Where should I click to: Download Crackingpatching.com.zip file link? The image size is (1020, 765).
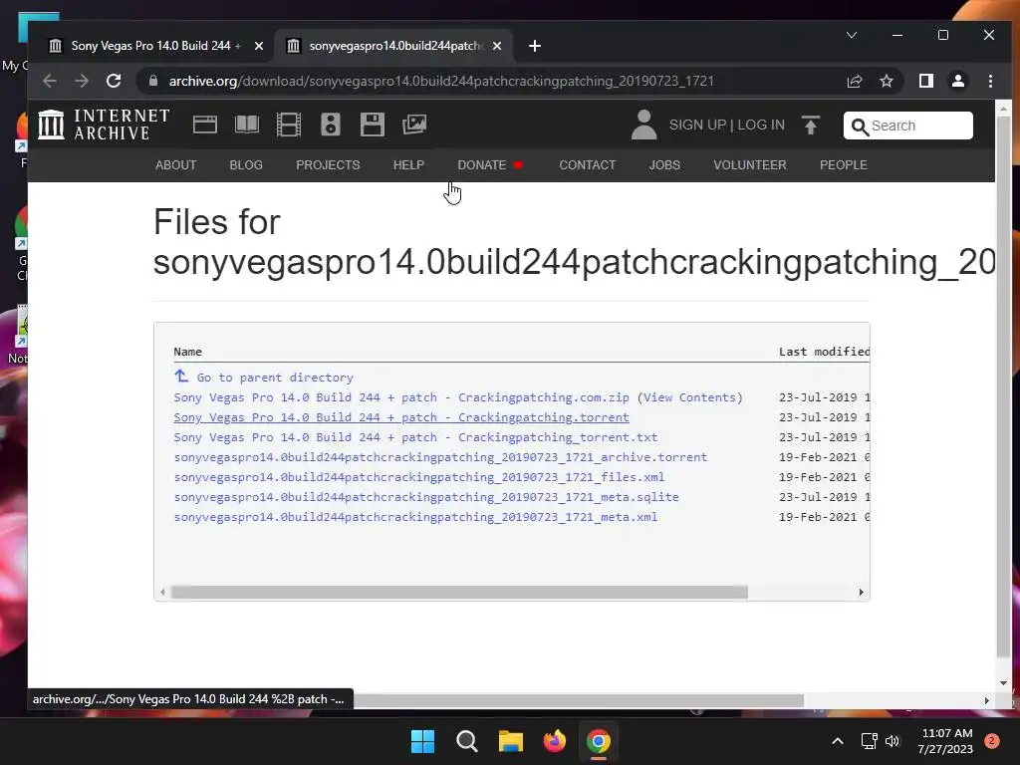point(401,397)
